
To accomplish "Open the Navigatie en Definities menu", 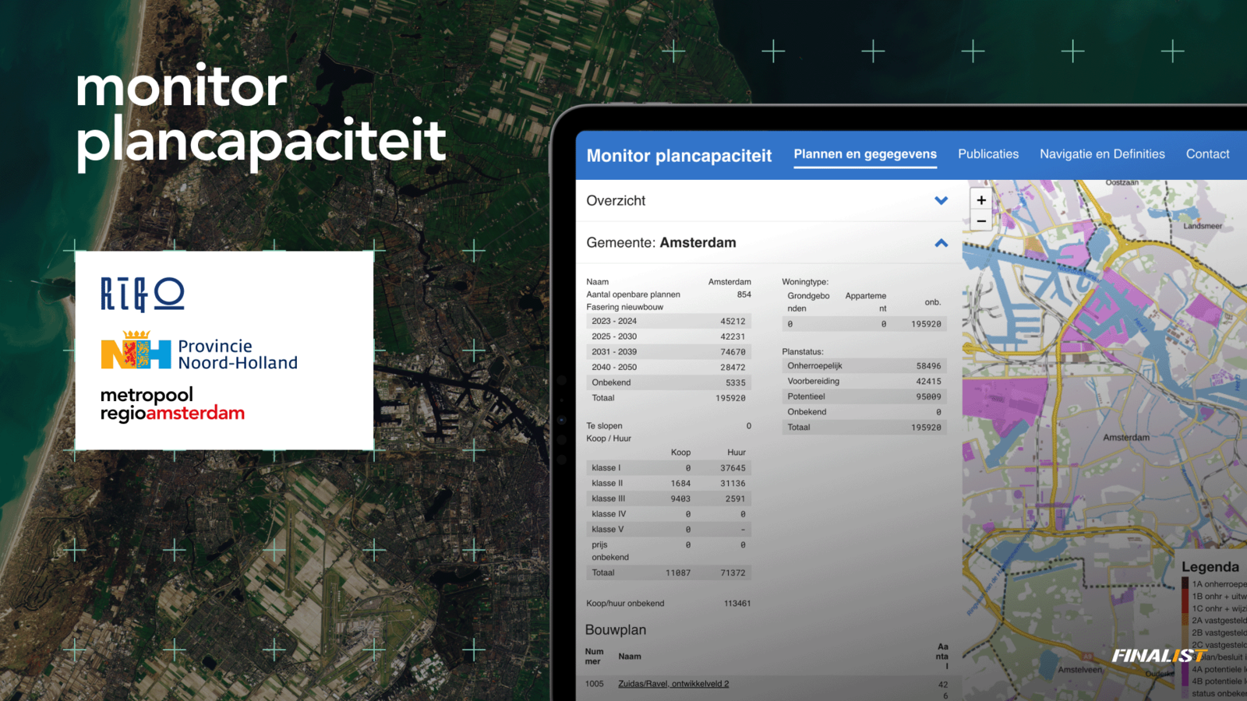I will (1101, 153).
